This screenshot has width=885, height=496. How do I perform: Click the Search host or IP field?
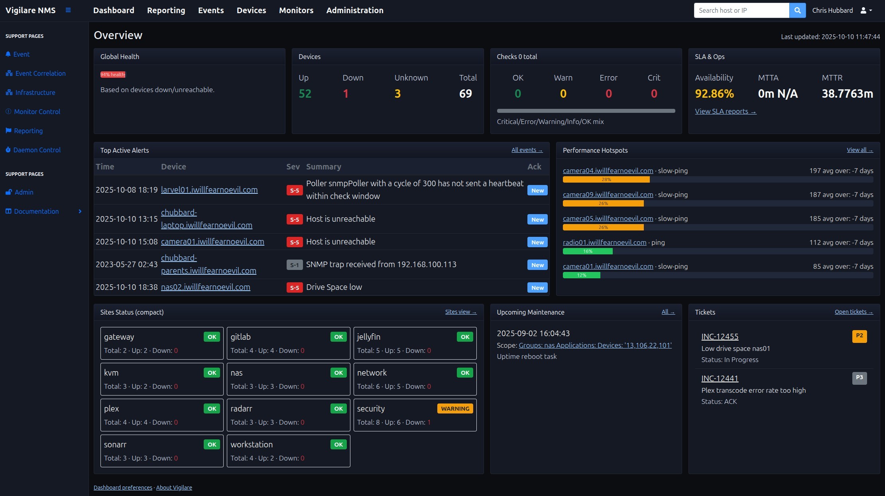[741, 10]
